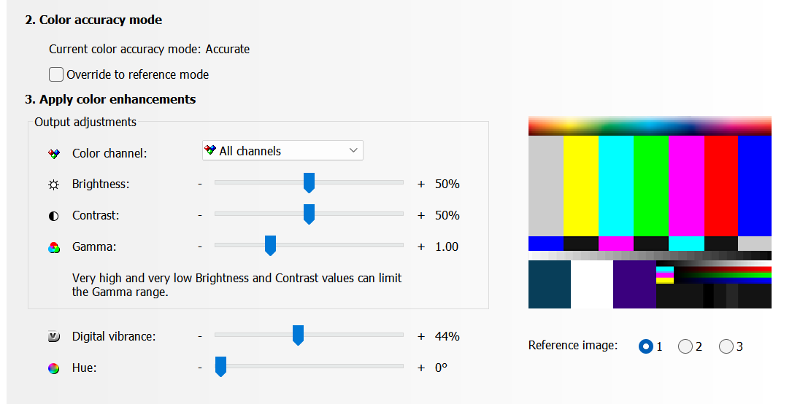This screenshot has height=404, width=792.
Task: Click the Digital vibrance icon
Action: 53,337
